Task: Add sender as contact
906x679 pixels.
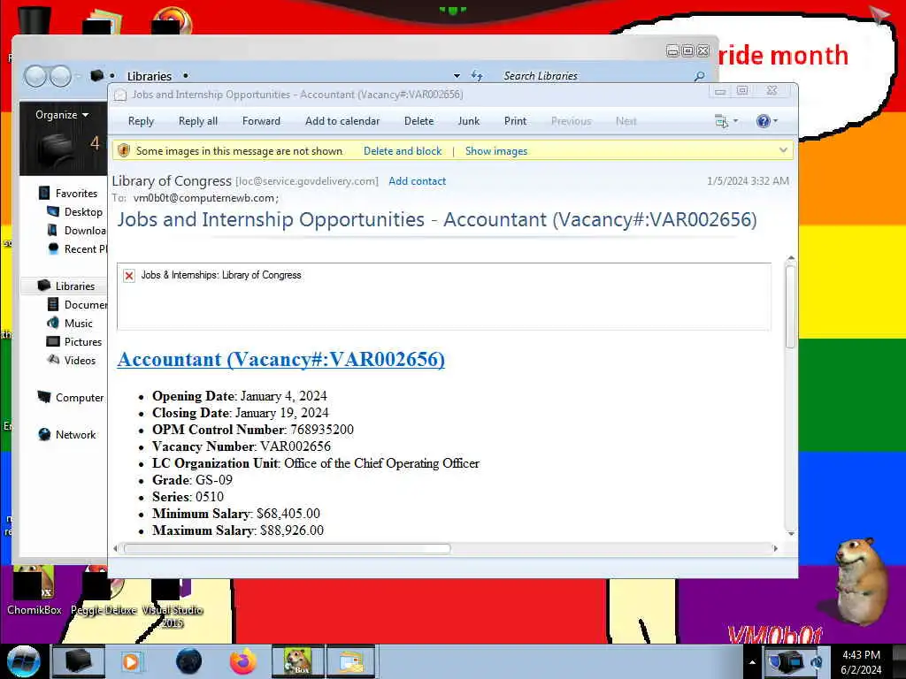Action: click(418, 181)
